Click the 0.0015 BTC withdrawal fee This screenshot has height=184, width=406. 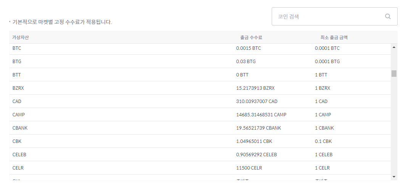pyautogui.click(x=248, y=48)
